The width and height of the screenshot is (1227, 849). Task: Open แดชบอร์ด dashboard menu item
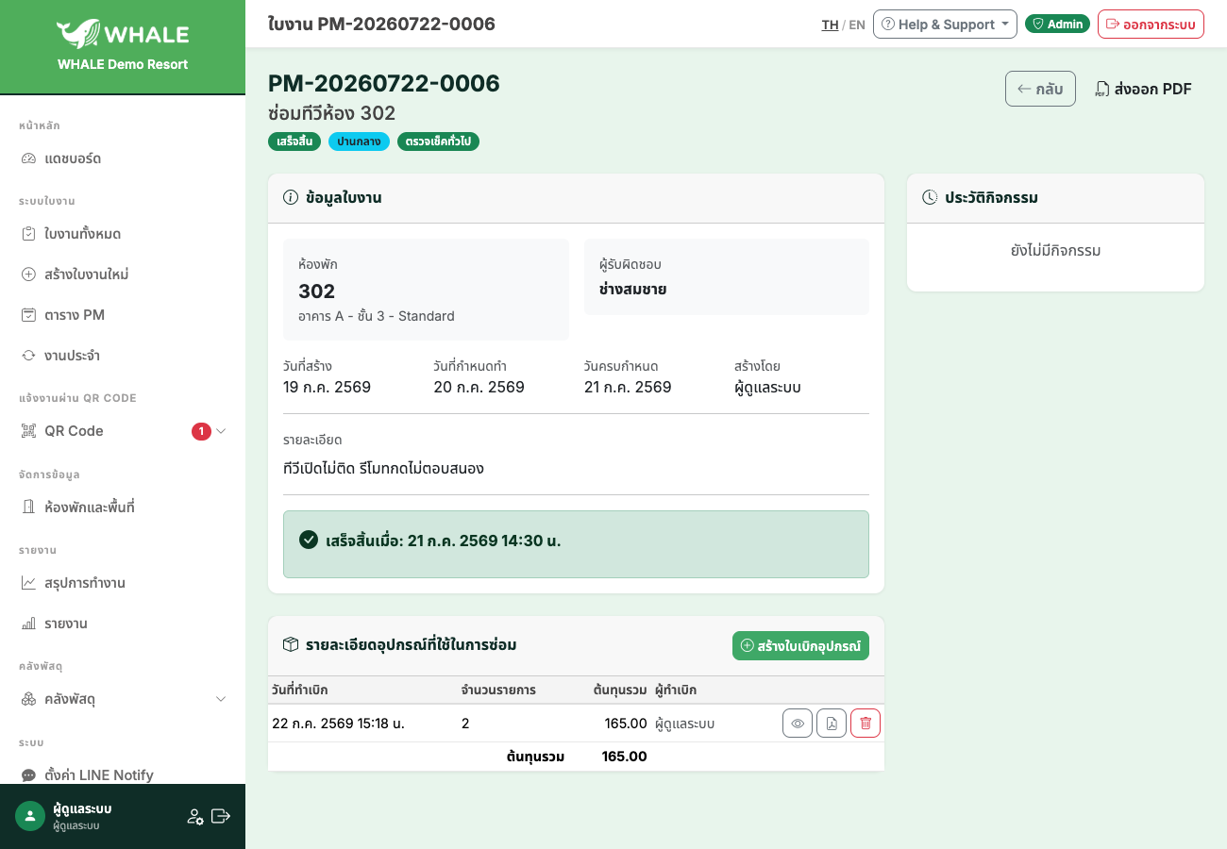123,158
